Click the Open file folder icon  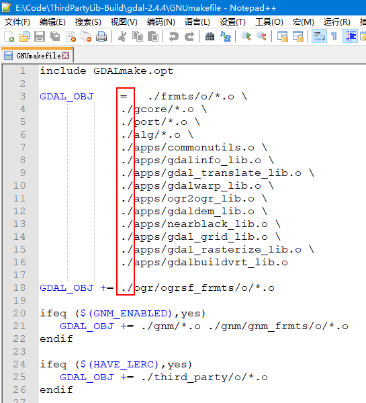pyautogui.click(x=24, y=36)
